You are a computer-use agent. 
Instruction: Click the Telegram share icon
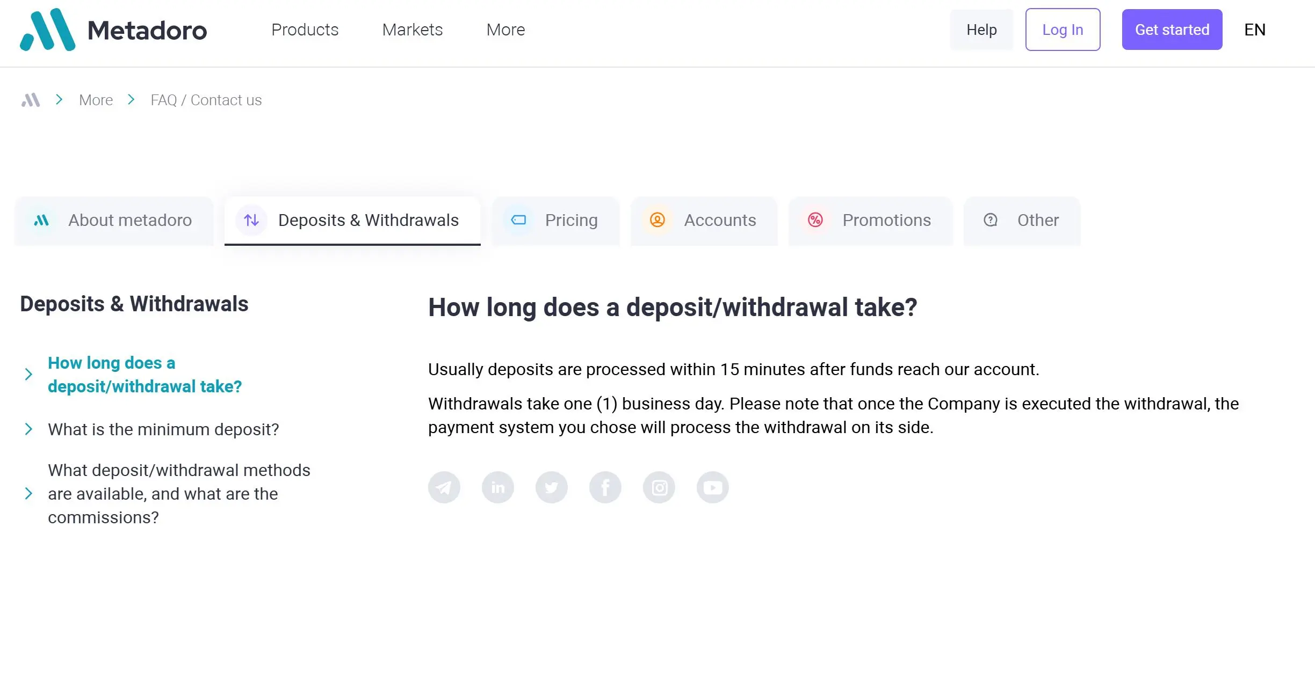pos(444,487)
